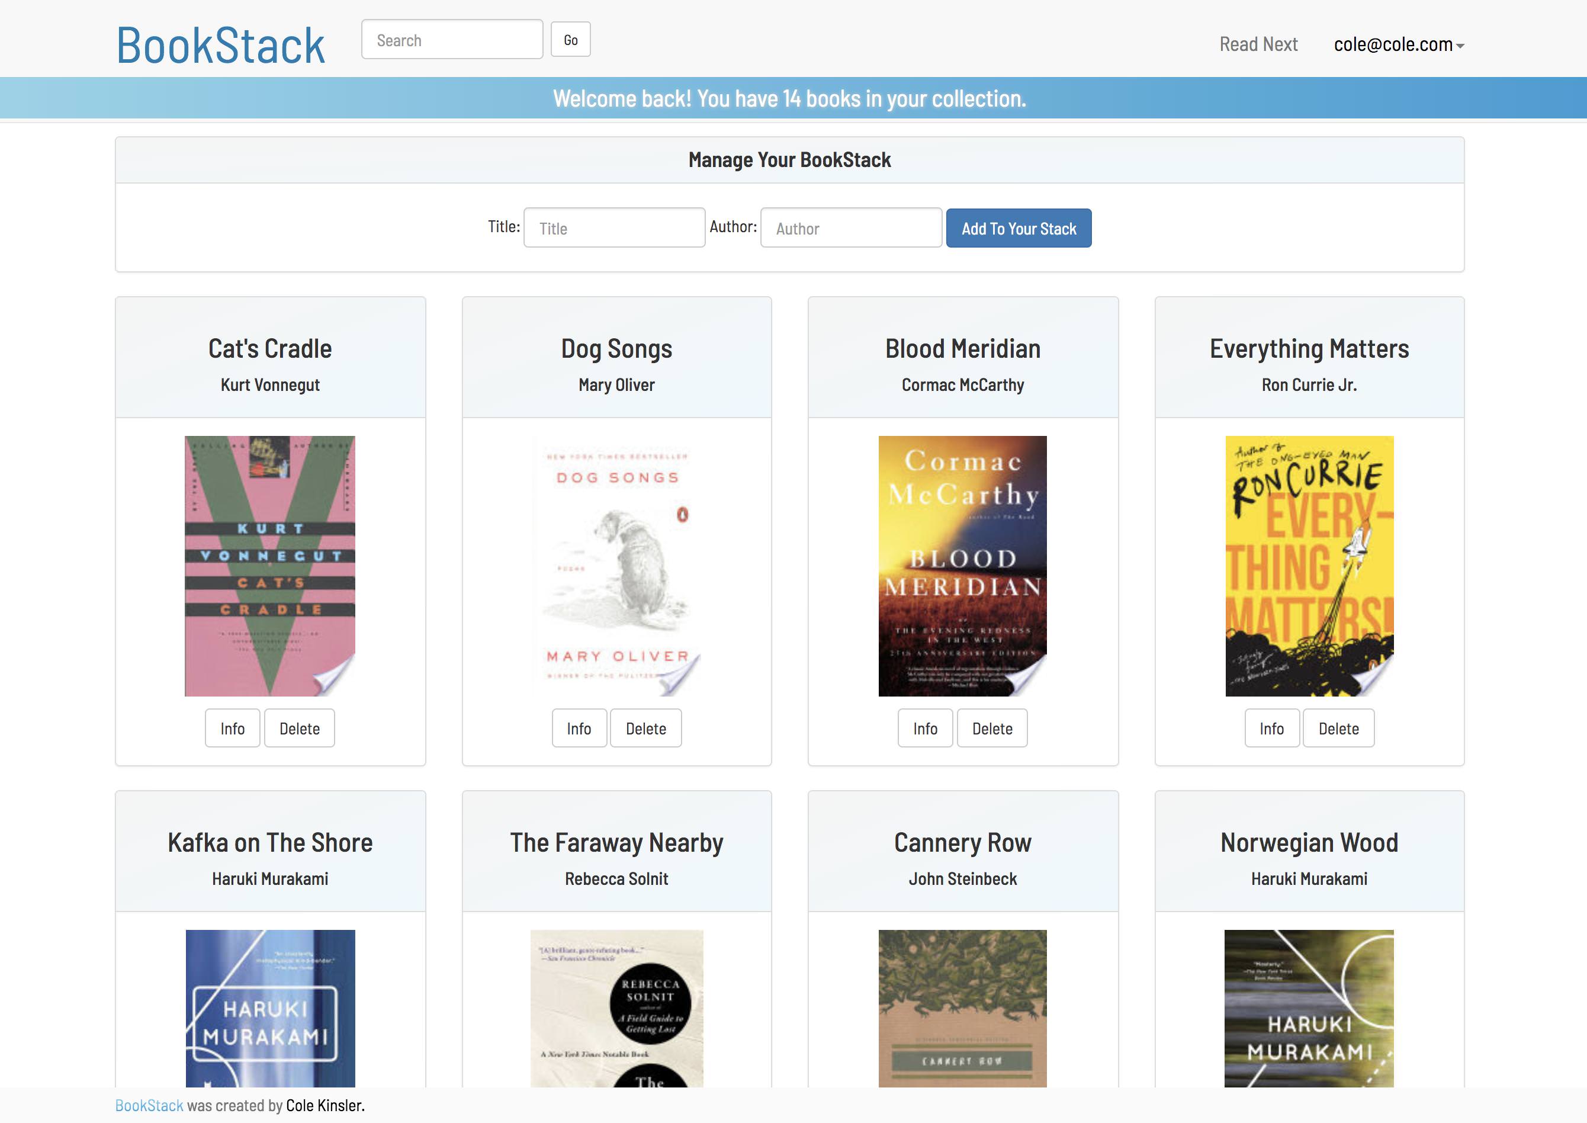The width and height of the screenshot is (1587, 1123).
Task: Click The Faraway Nearby book cover
Action: [x=616, y=1008]
